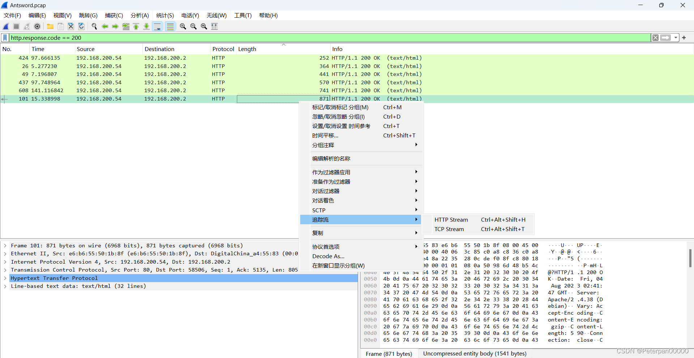Expand 准备作为过滤器 submenu
The height and width of the screenshot is (358, 694).
[361, 182]
